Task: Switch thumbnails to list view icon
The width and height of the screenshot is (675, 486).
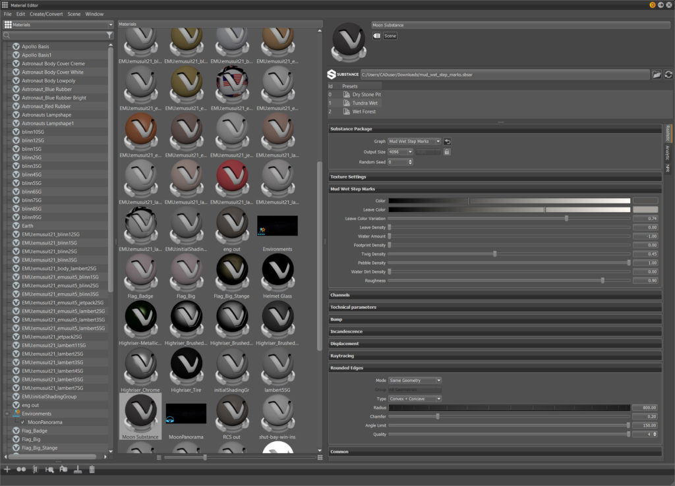Action: pyautogui.click(x=159, y=458)
